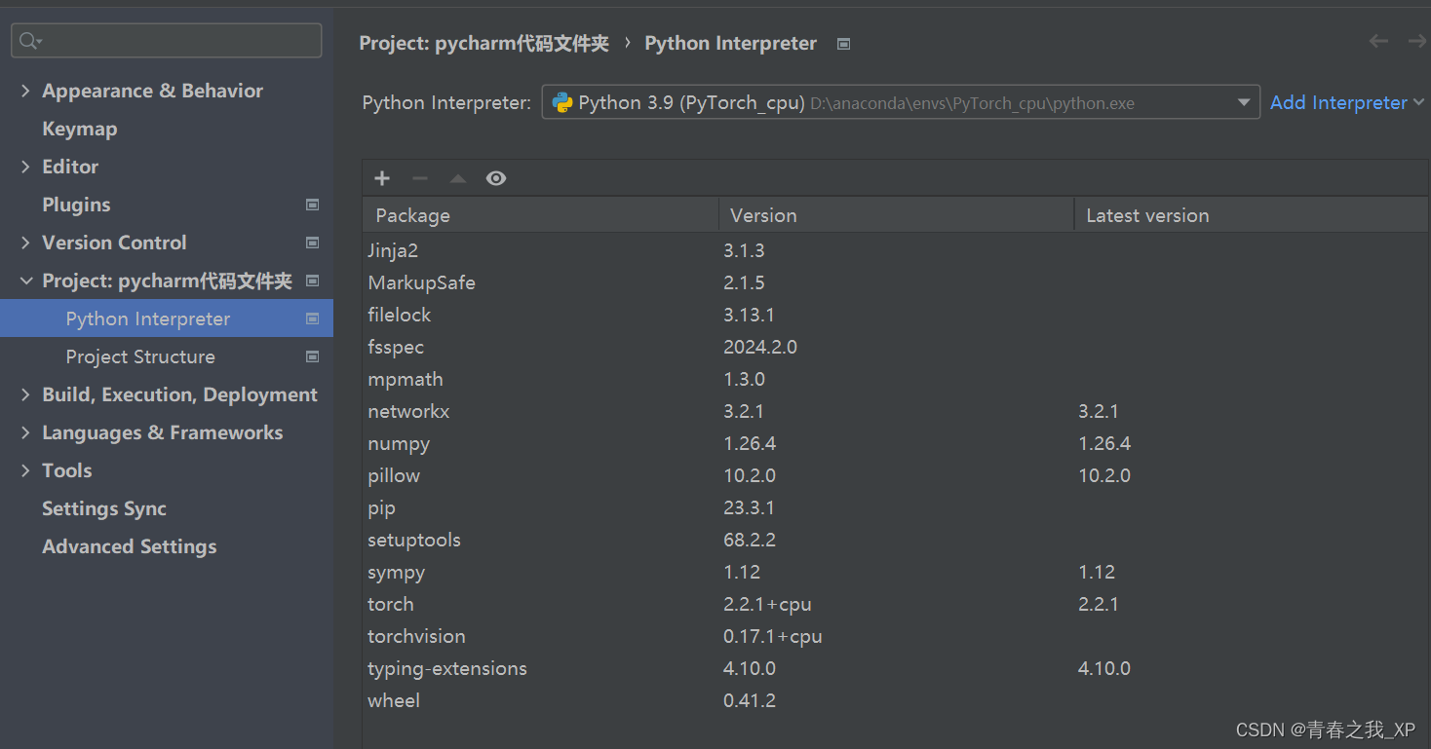Screen dimensions: 1431x749
Task: Click torch version 2.2.1+cpu cell
Action: click(767, 604)
